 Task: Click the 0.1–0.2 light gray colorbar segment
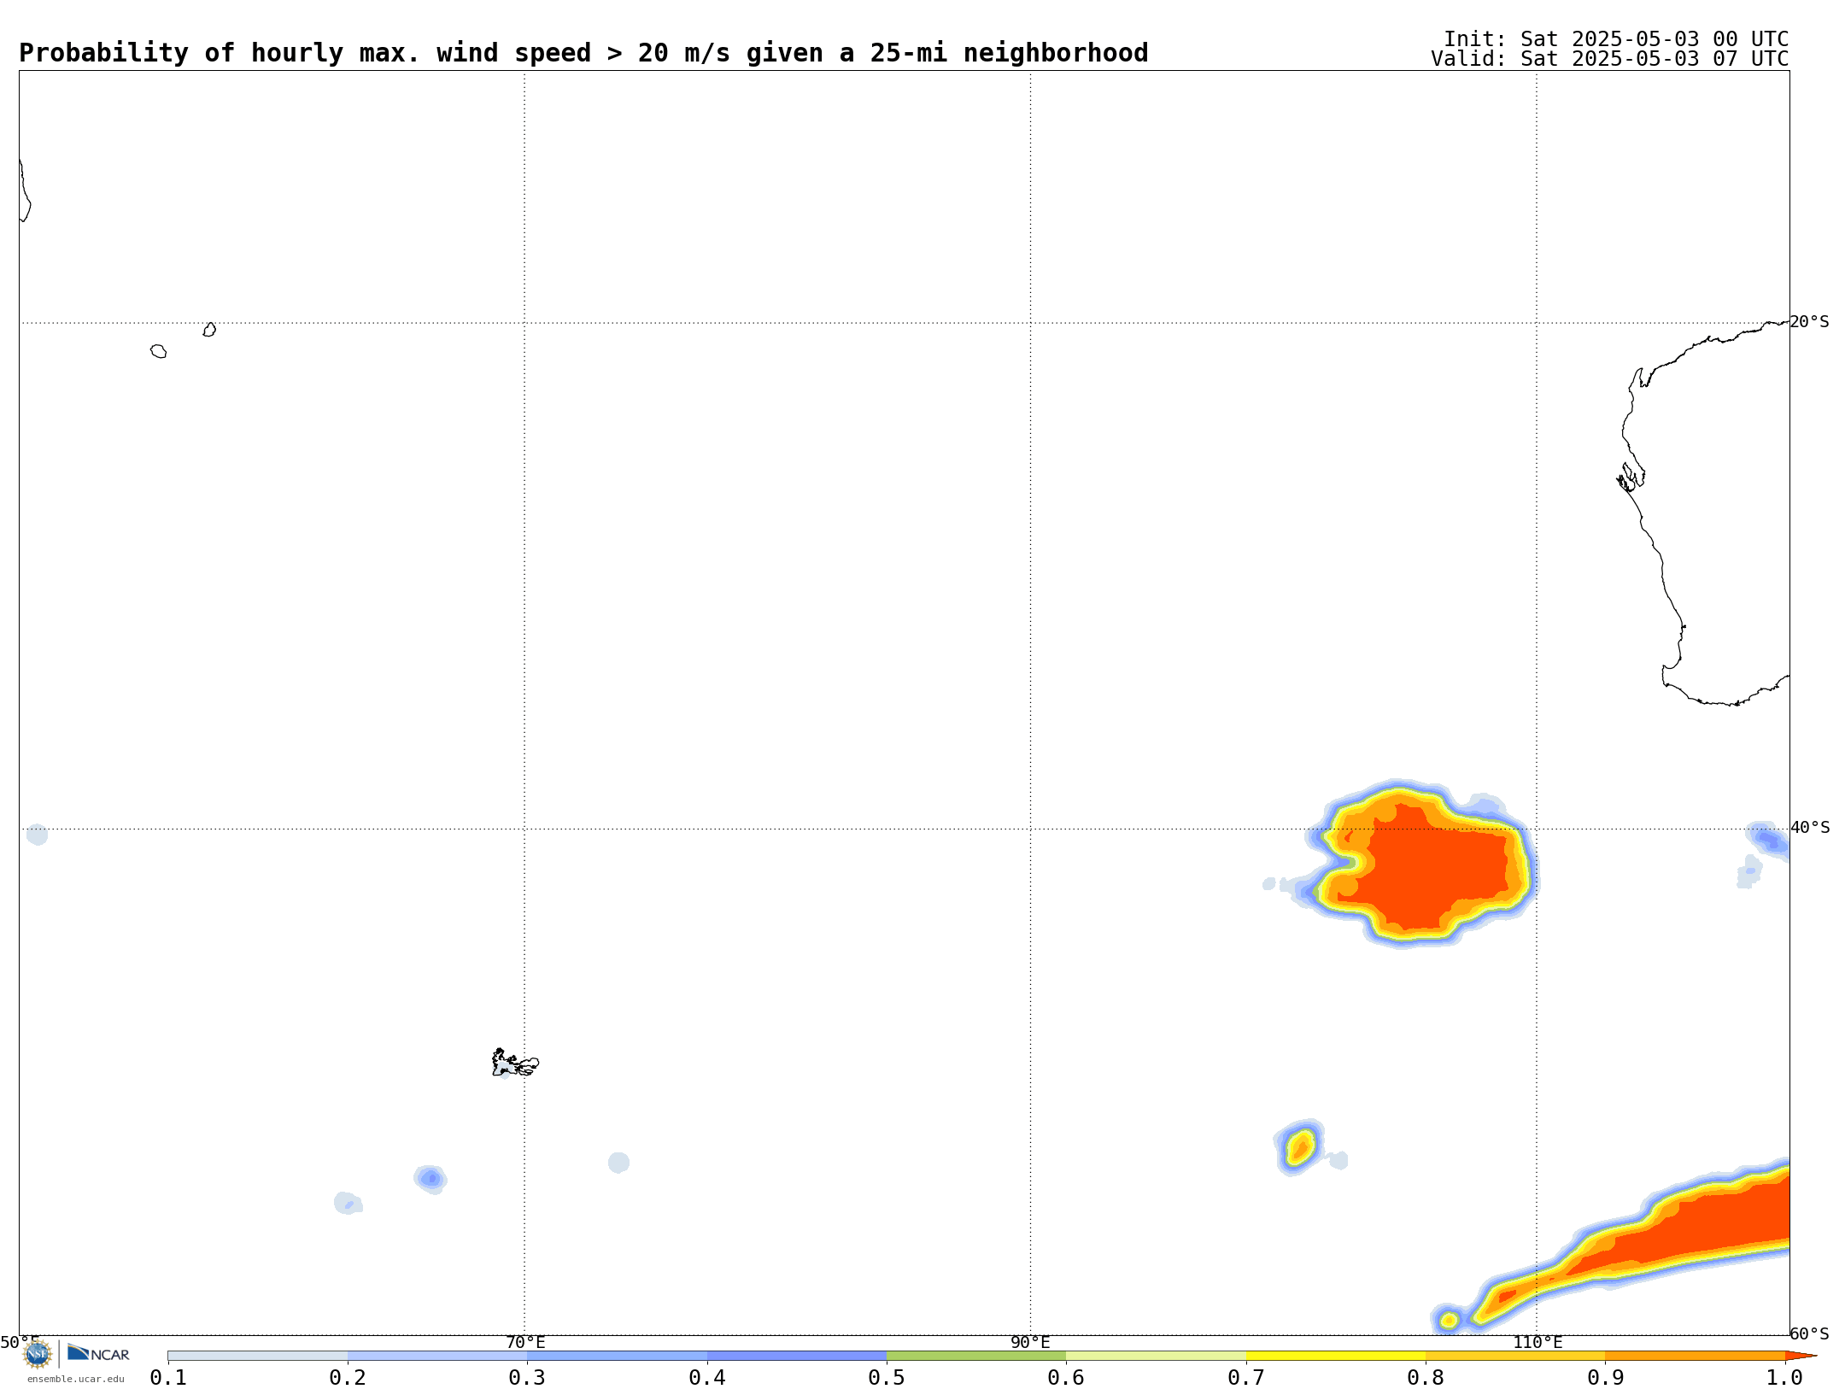258,1356
